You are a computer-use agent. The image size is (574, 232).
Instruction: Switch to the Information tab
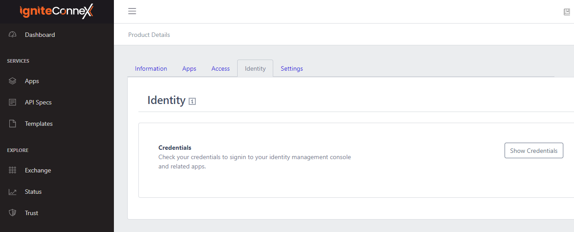pyautogui.click(x=151, y=69)
